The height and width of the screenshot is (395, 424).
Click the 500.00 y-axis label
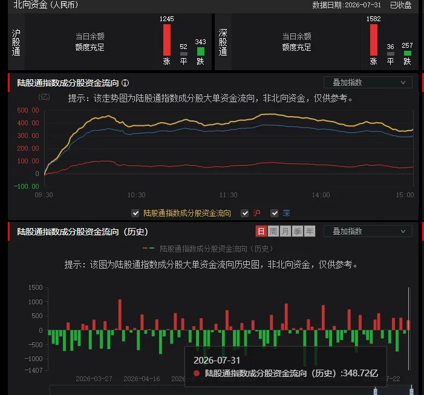pos(28,110)
